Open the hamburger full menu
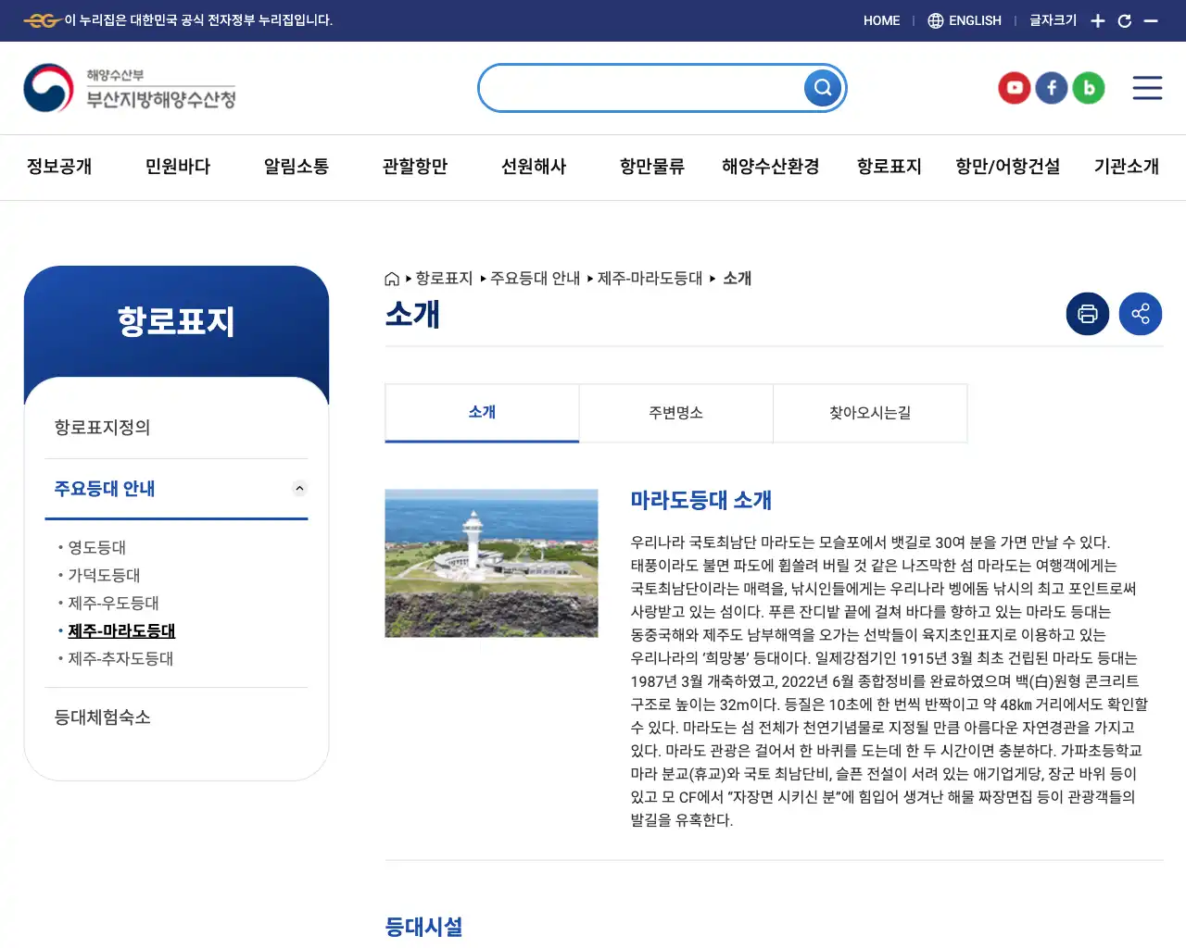Screen dimensions: 1186x948 pyautogui.click(x=1147, y=88)
